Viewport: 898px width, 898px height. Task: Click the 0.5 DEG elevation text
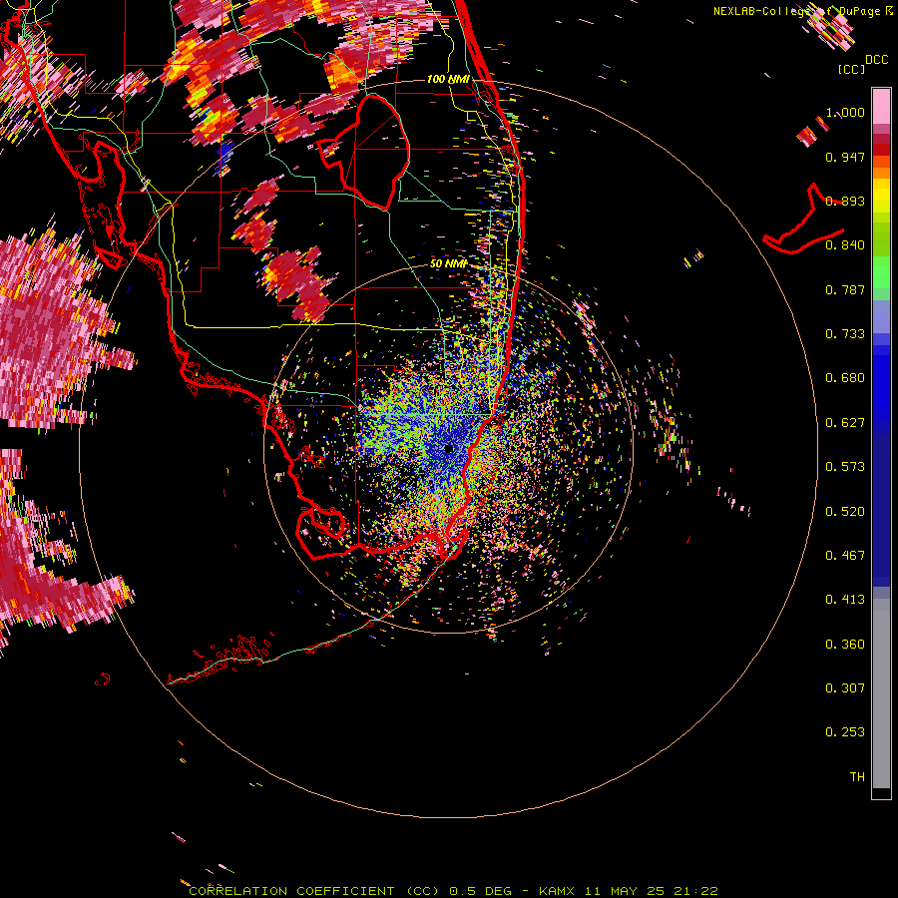tap(481, 891)
